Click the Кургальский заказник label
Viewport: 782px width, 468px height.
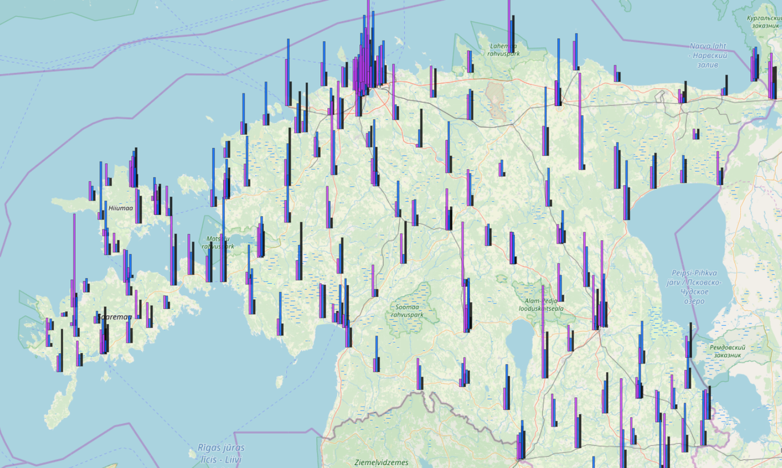tap(765, 22)
